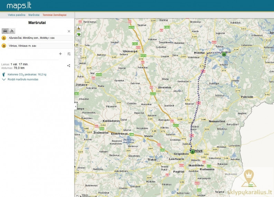The image size is (274, 197).
Task: Open the Teminiai žemėlapiai tab
Action: pos(54,15)
